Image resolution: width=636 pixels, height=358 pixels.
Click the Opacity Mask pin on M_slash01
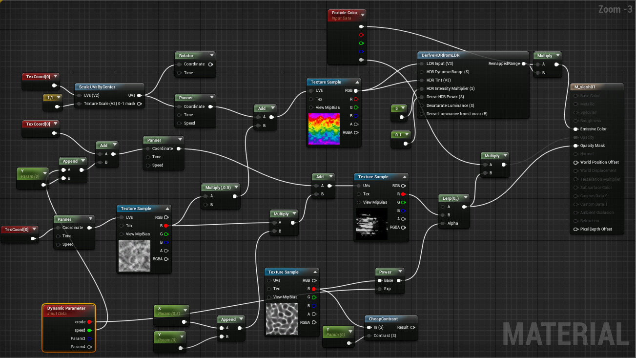pyautogui.click(x=575, y=146)
